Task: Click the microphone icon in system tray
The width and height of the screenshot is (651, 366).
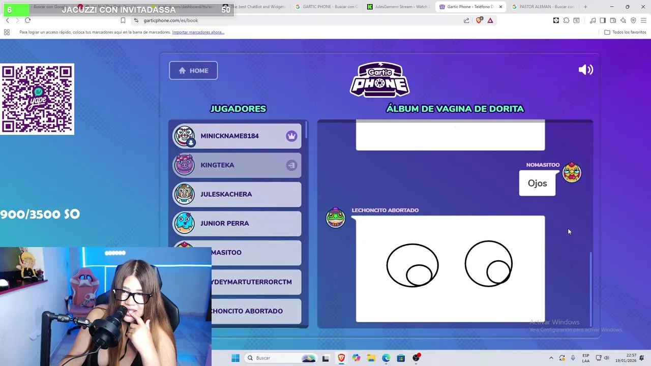Action: (x=573, y=358)
